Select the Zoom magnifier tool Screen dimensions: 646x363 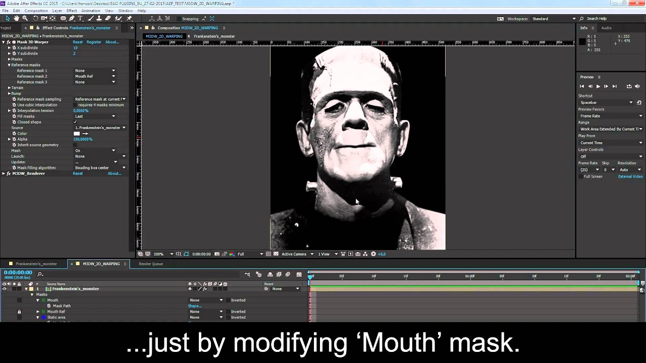click(x=25, y=19)
